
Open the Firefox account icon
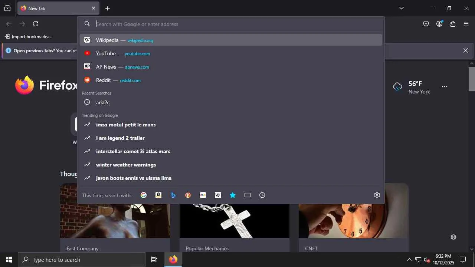[x=439, y=24]
